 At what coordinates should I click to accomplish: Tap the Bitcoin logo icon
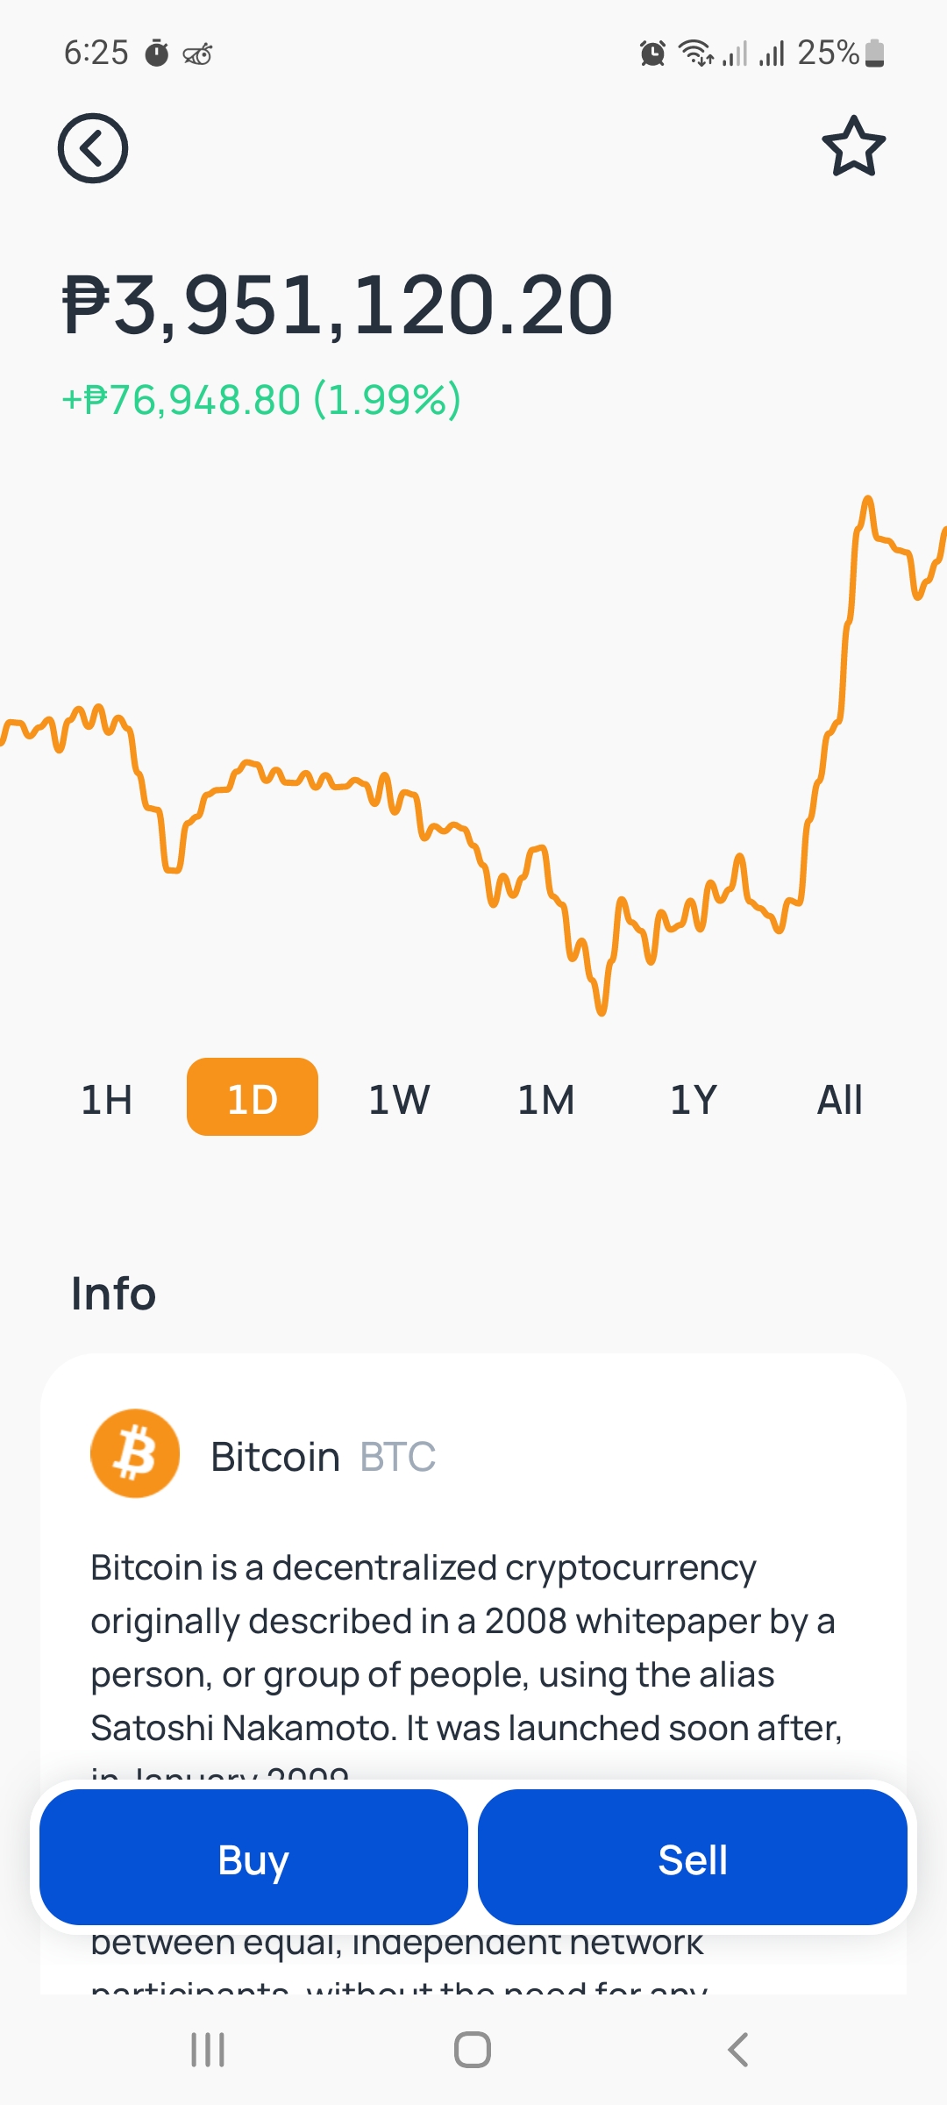135,1453
